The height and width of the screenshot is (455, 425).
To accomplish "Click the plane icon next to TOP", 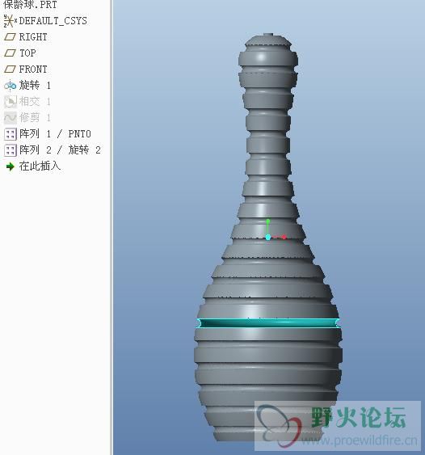I will tap(10, 53).
